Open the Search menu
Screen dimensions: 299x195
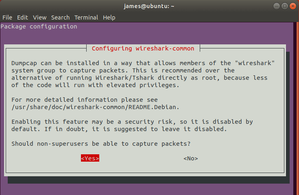[60, 18]
